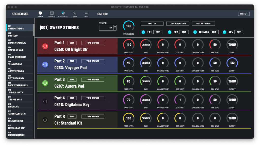Click Part 2 Cho/Dly Send knob
260x146 pixels.
198,63
